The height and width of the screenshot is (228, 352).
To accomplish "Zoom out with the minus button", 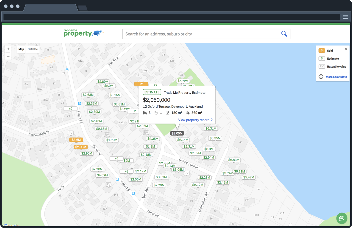I will pos(8,56).
